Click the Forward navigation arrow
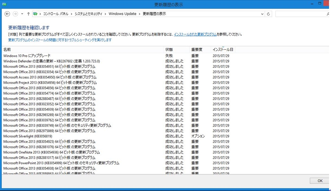This screenshot has height=191, width=331. point(15,14)
